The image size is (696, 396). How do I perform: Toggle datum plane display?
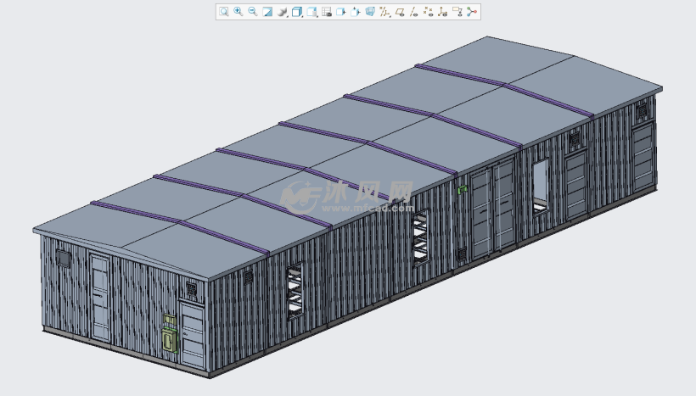[400, 12]
